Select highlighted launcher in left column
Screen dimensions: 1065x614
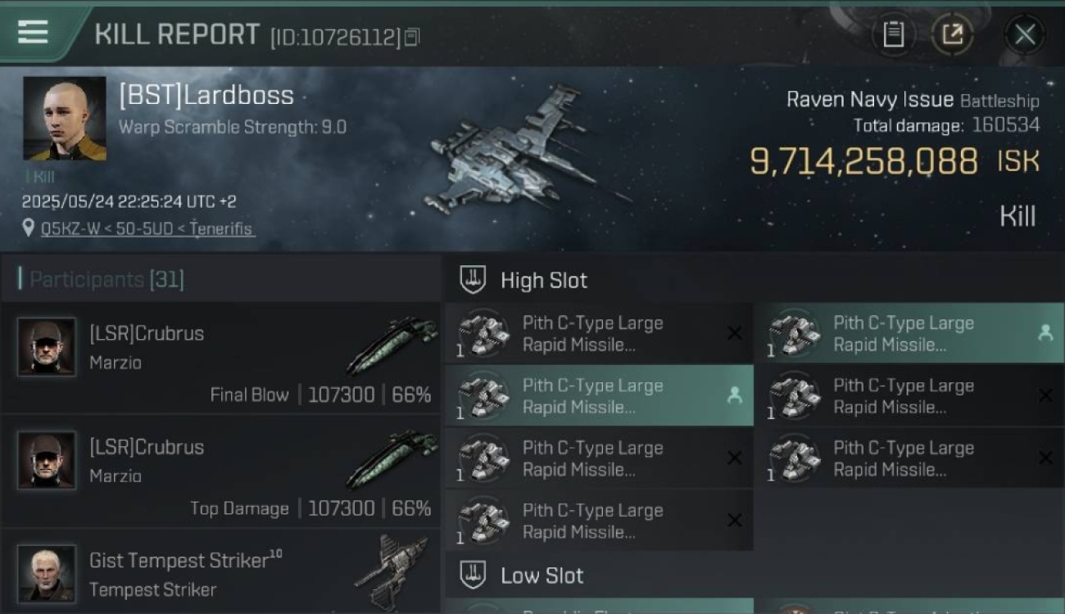coord(599,395)
